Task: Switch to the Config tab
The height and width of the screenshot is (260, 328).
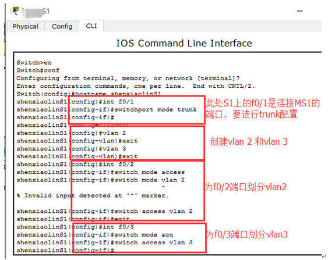Action: [x=62, y=26]
